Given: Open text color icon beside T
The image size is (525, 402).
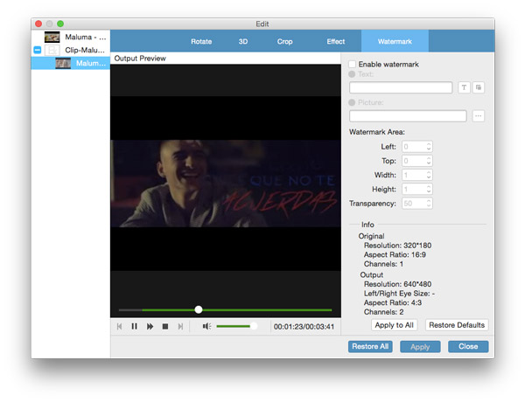Looking at the screenshot, I should click(x=479, y=87).
